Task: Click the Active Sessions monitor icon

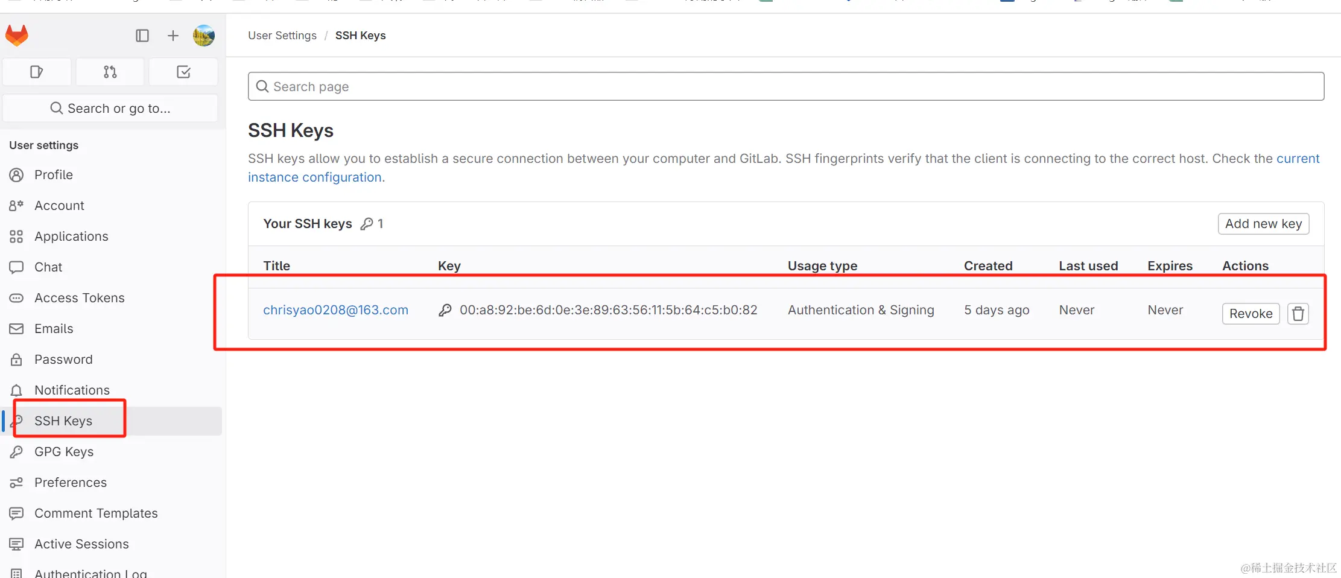Action: (16, 544)
